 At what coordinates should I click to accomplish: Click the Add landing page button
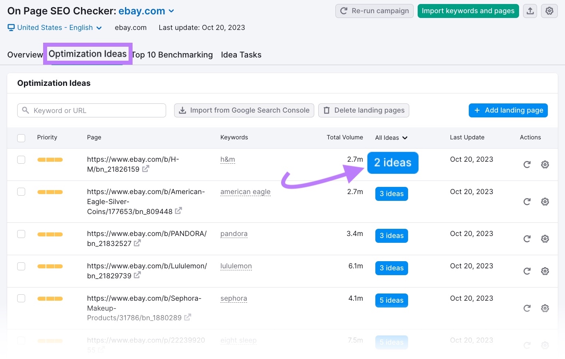click(x=508, y=110)
